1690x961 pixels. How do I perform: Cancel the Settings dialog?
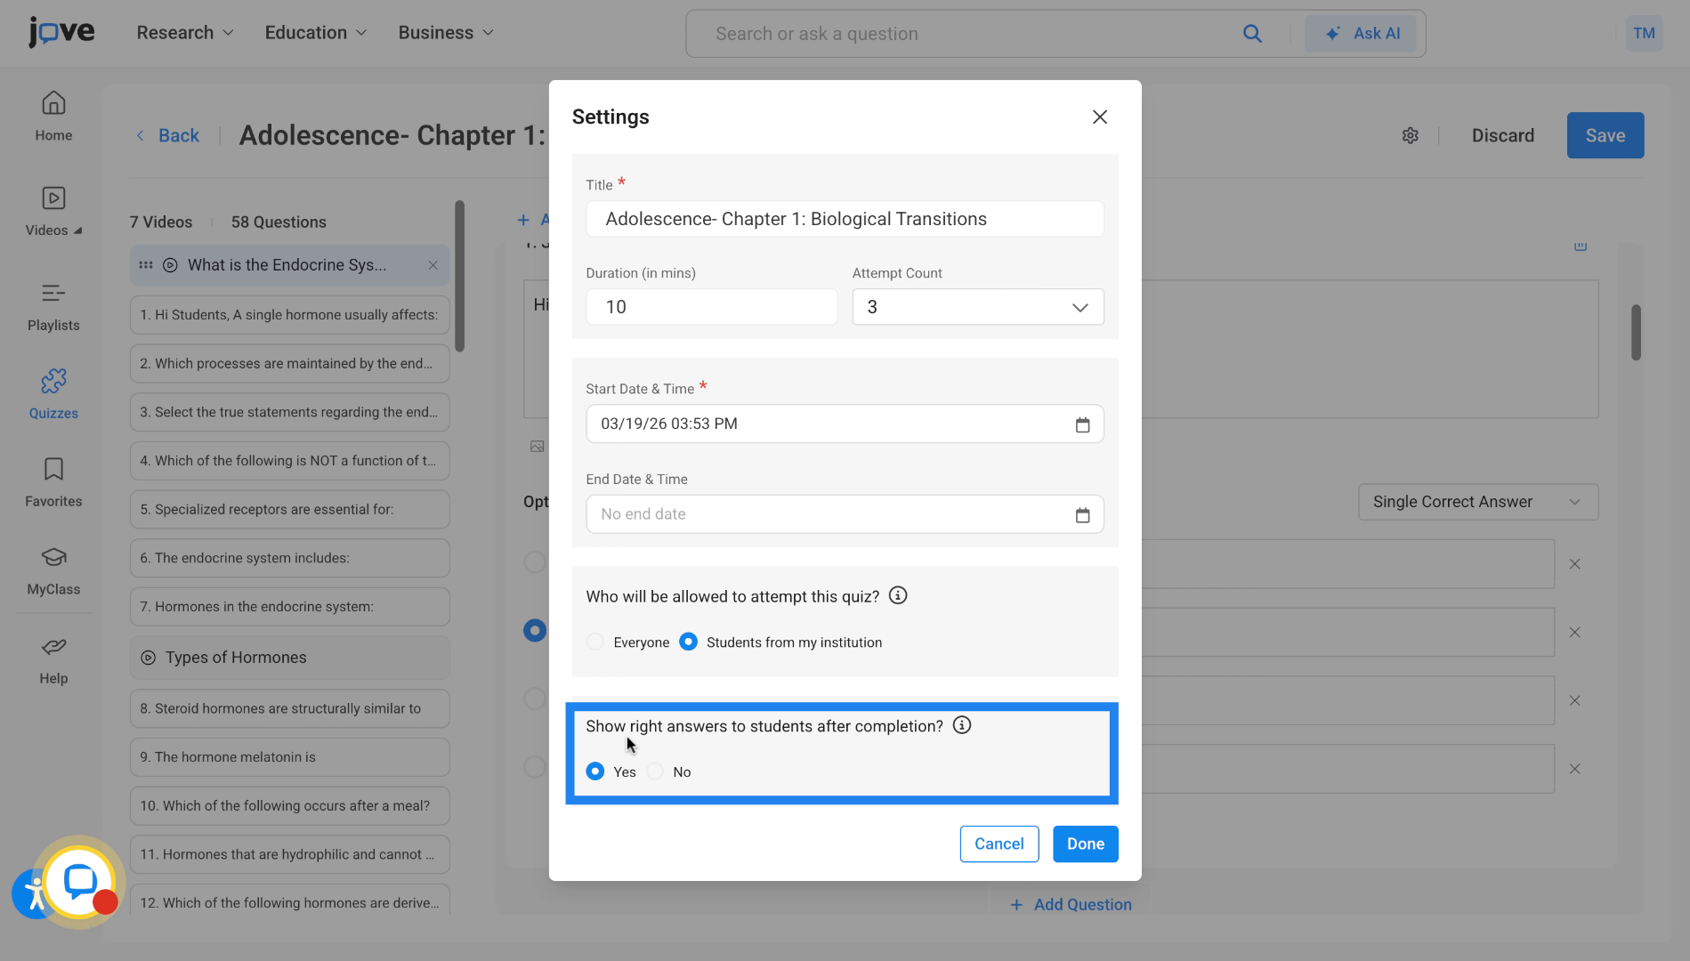click(x=999, y=844)
